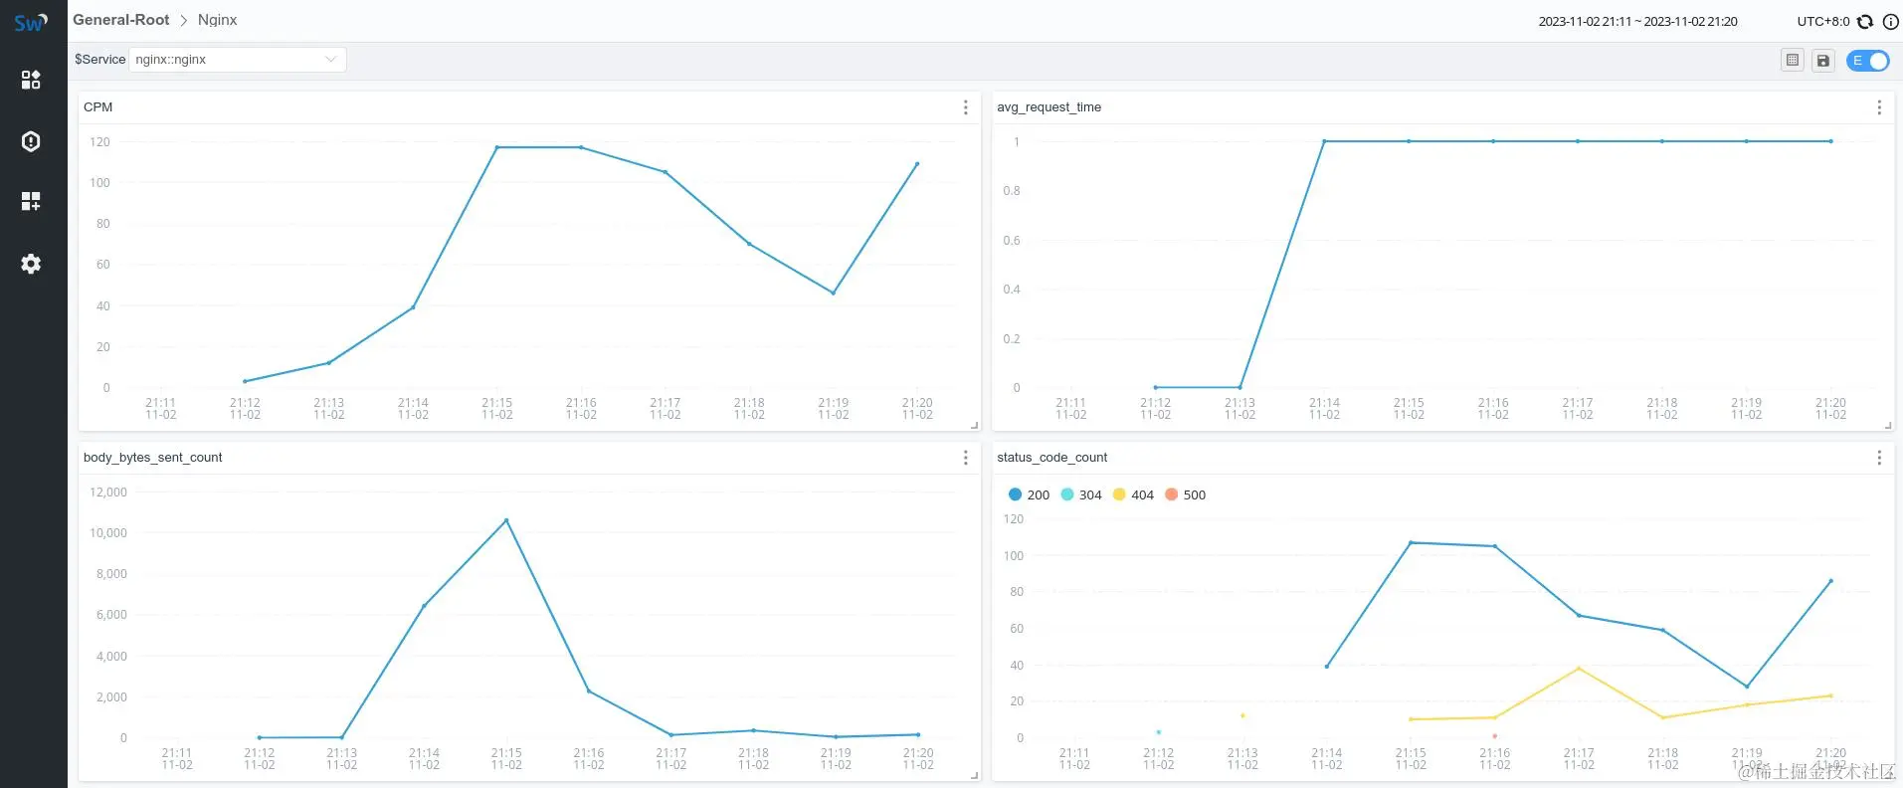
Task: Click the body_bytes_sent_count peak point at 21:15
Action: [506, 520]
